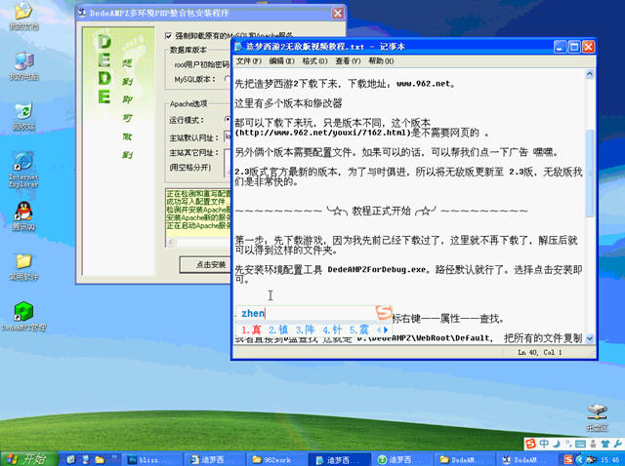Open the skin shirt icon on the Sogou bar
Viewport: 625px width, 466px height.
point(605,444)
